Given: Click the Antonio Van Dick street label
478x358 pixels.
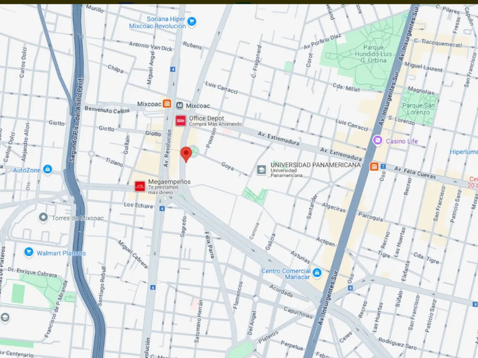Looking at the screenshot, I should click(x=151, y=46).
